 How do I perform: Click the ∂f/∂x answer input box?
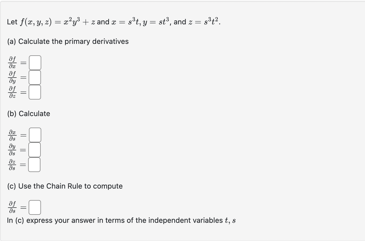[35, 62]
